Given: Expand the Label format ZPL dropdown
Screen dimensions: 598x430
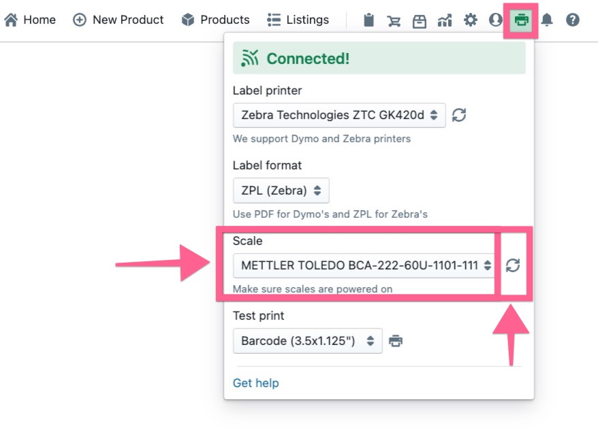Looking at the screenshot, I should coord(281,190).
